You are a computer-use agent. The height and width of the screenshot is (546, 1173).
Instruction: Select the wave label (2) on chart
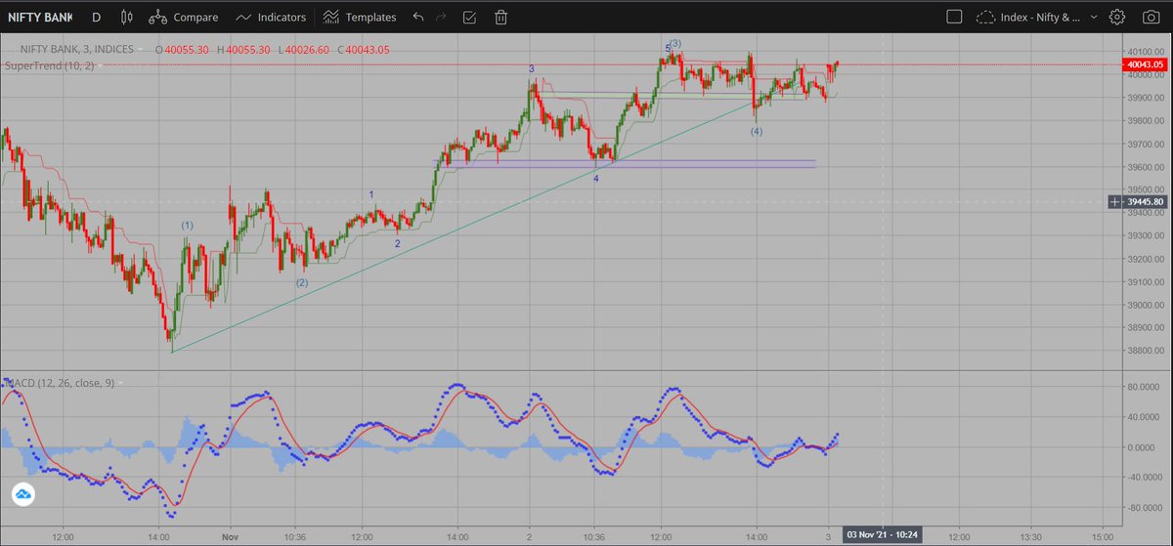[x=302, y=282]
